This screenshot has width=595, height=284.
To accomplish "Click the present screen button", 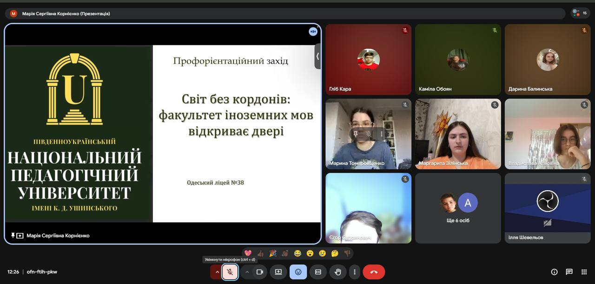I will [278, 272].
